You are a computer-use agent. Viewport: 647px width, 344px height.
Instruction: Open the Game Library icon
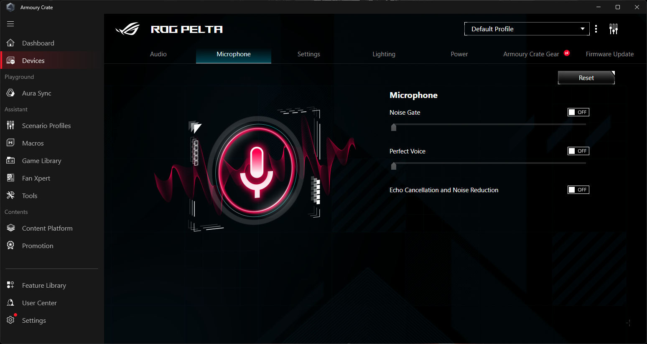coord(11,161)
